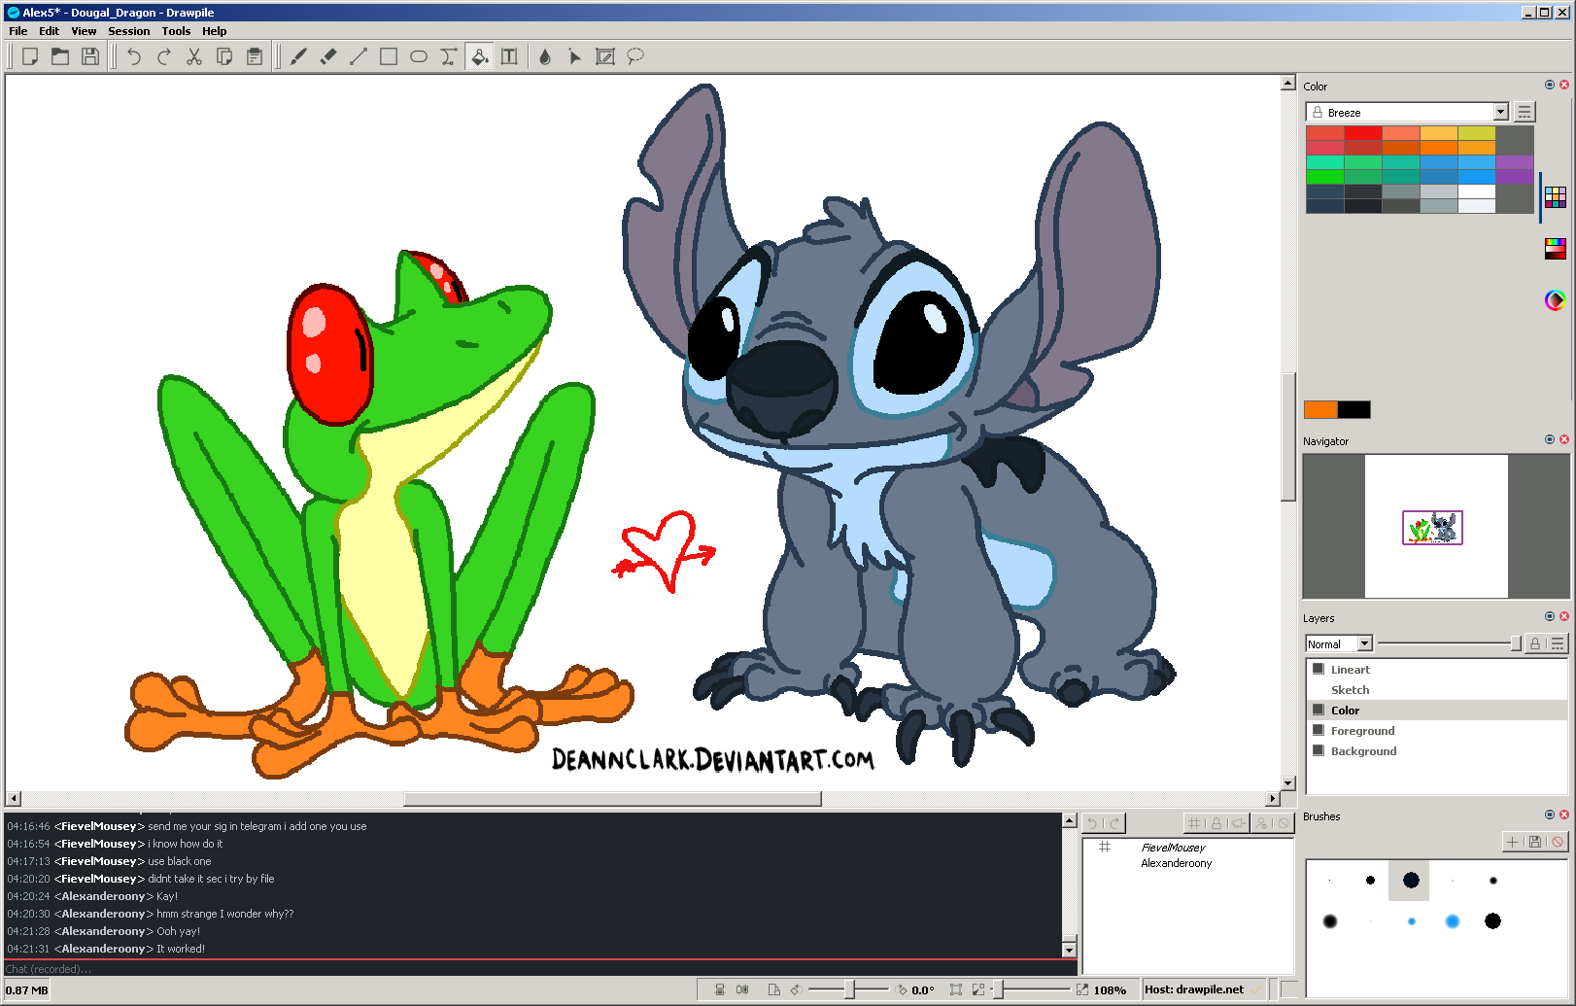The image size is (1576, 1006).
Task: Delete the selected brush preset
Action: coord(1558,842)
